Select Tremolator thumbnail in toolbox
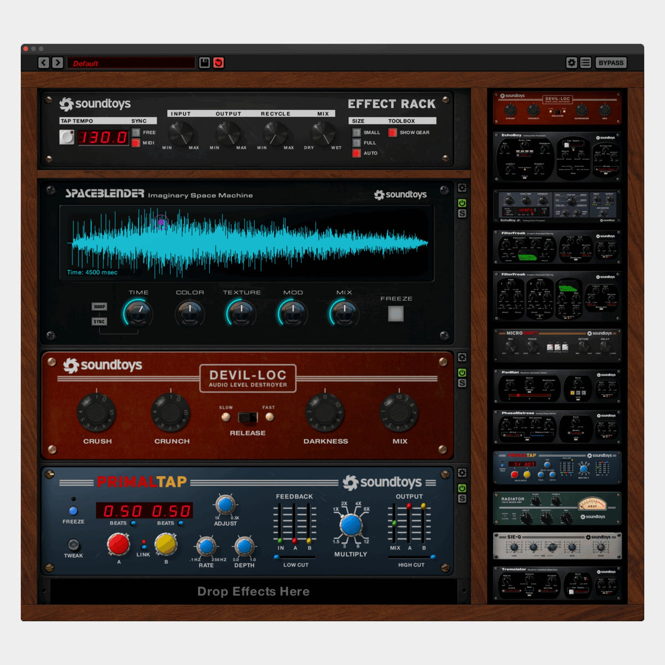 (x=557, y=583)
